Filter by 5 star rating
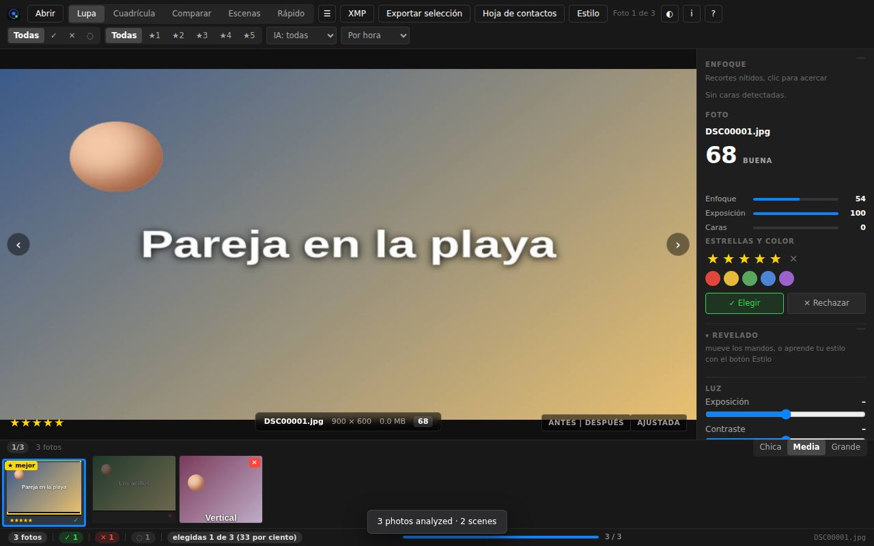This screenshot has height=546, width=874. pos(249,35)
